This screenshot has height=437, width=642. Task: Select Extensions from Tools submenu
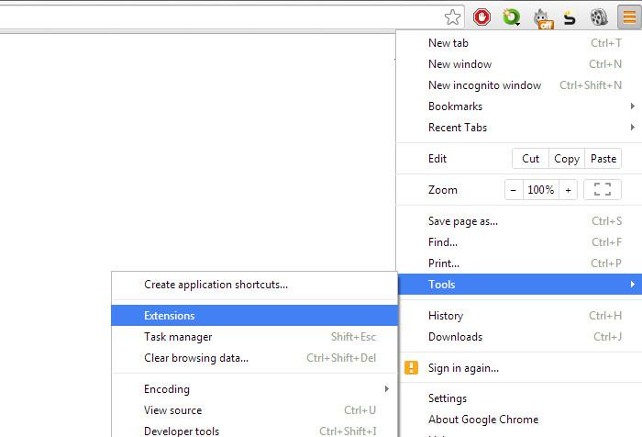[254, 316]
